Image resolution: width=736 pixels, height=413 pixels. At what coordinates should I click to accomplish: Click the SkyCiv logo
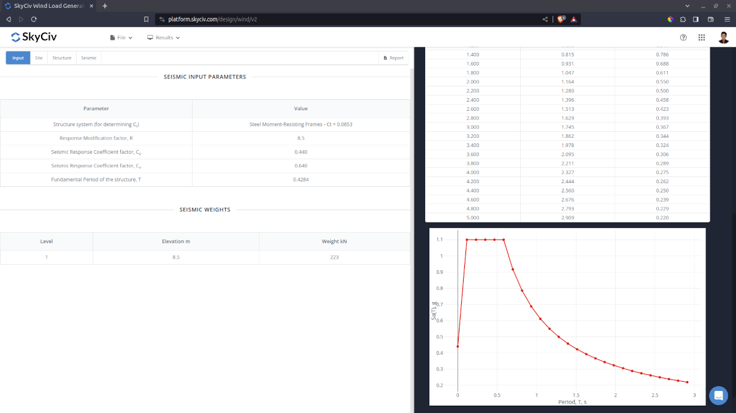click(35, 37)
